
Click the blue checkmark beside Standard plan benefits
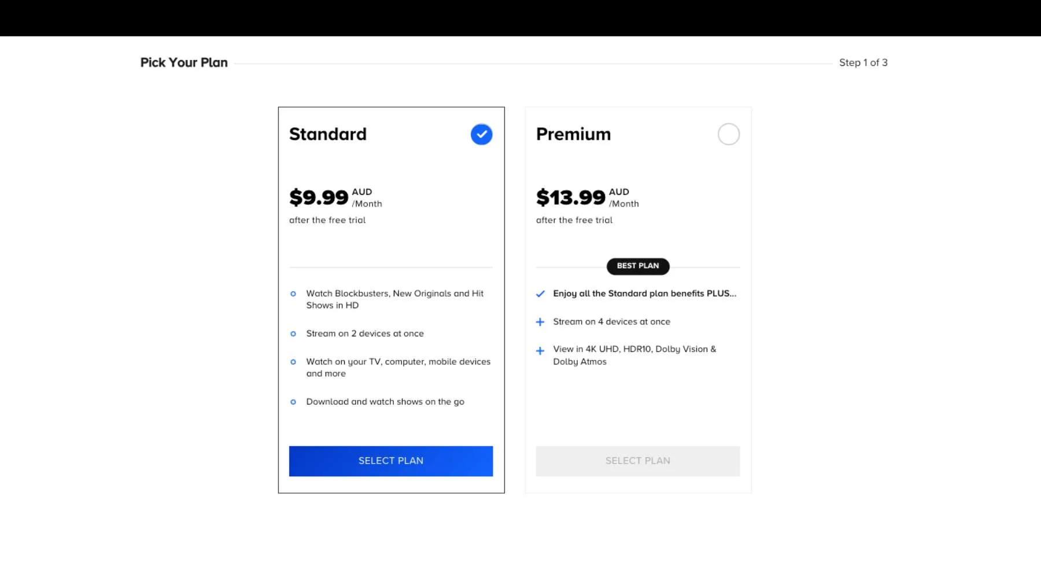(540, 294)
